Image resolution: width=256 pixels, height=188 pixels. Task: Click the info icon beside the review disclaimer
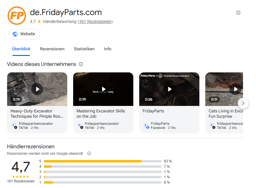coord(89,153)
